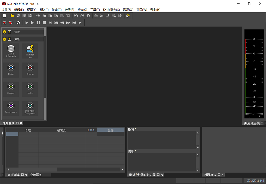This screenshot has height=184, width=266.
Task: Switch to the 文件属性 tab
Action: (x=36, y=175)
